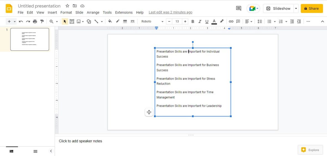Click the text color swatch icon

pos(214,21)
